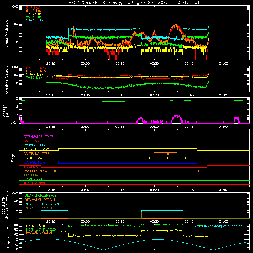The width and height of the screenshot is (253, 253).
Task: Select the GAP_FLAG label
Action: click(31, 141)
